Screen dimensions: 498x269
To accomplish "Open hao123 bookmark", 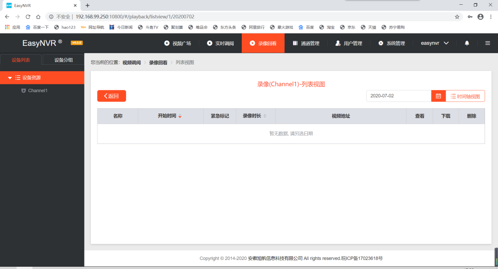I will pyautogui.click(x=64, y=27).
